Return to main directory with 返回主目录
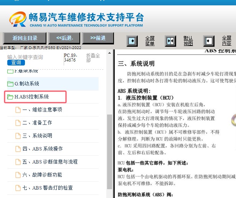 click(25, 38)
